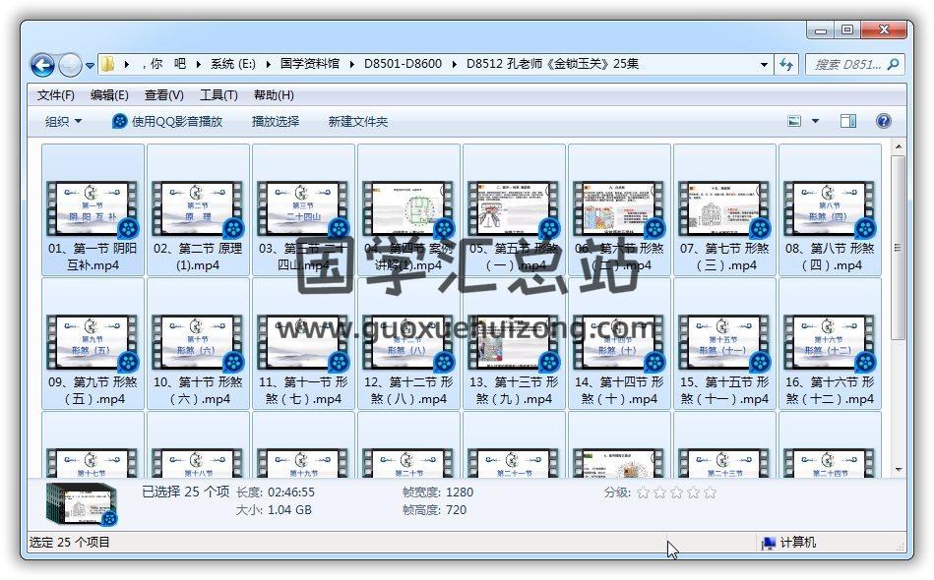Expand recent pages dropdown next to Forward

pos(90,66)
